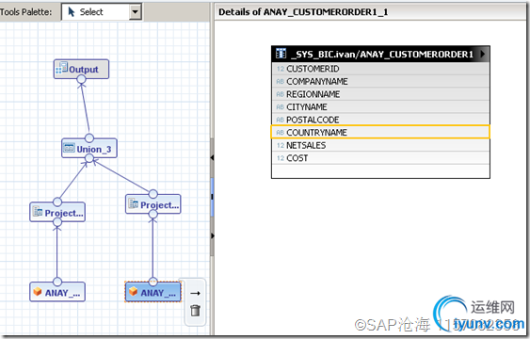This screenshot has width=530, height=339.
Task: Click the numeric type icon beside COST
Action: 281,158
